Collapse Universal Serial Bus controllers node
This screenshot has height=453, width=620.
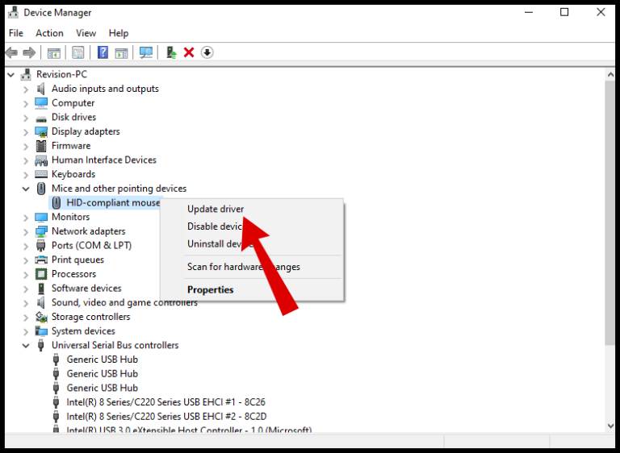[x=26, y=346]
